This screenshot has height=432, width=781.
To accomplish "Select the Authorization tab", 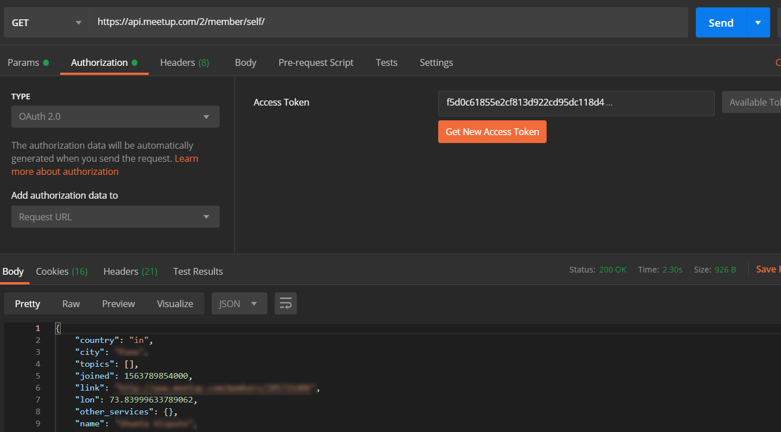I will [104, 62].
